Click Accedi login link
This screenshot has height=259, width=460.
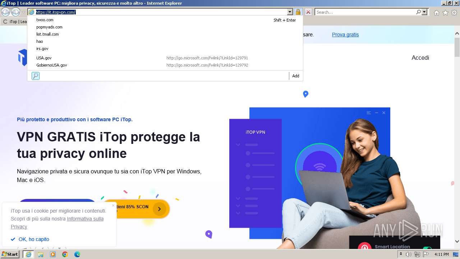point(420,58)
